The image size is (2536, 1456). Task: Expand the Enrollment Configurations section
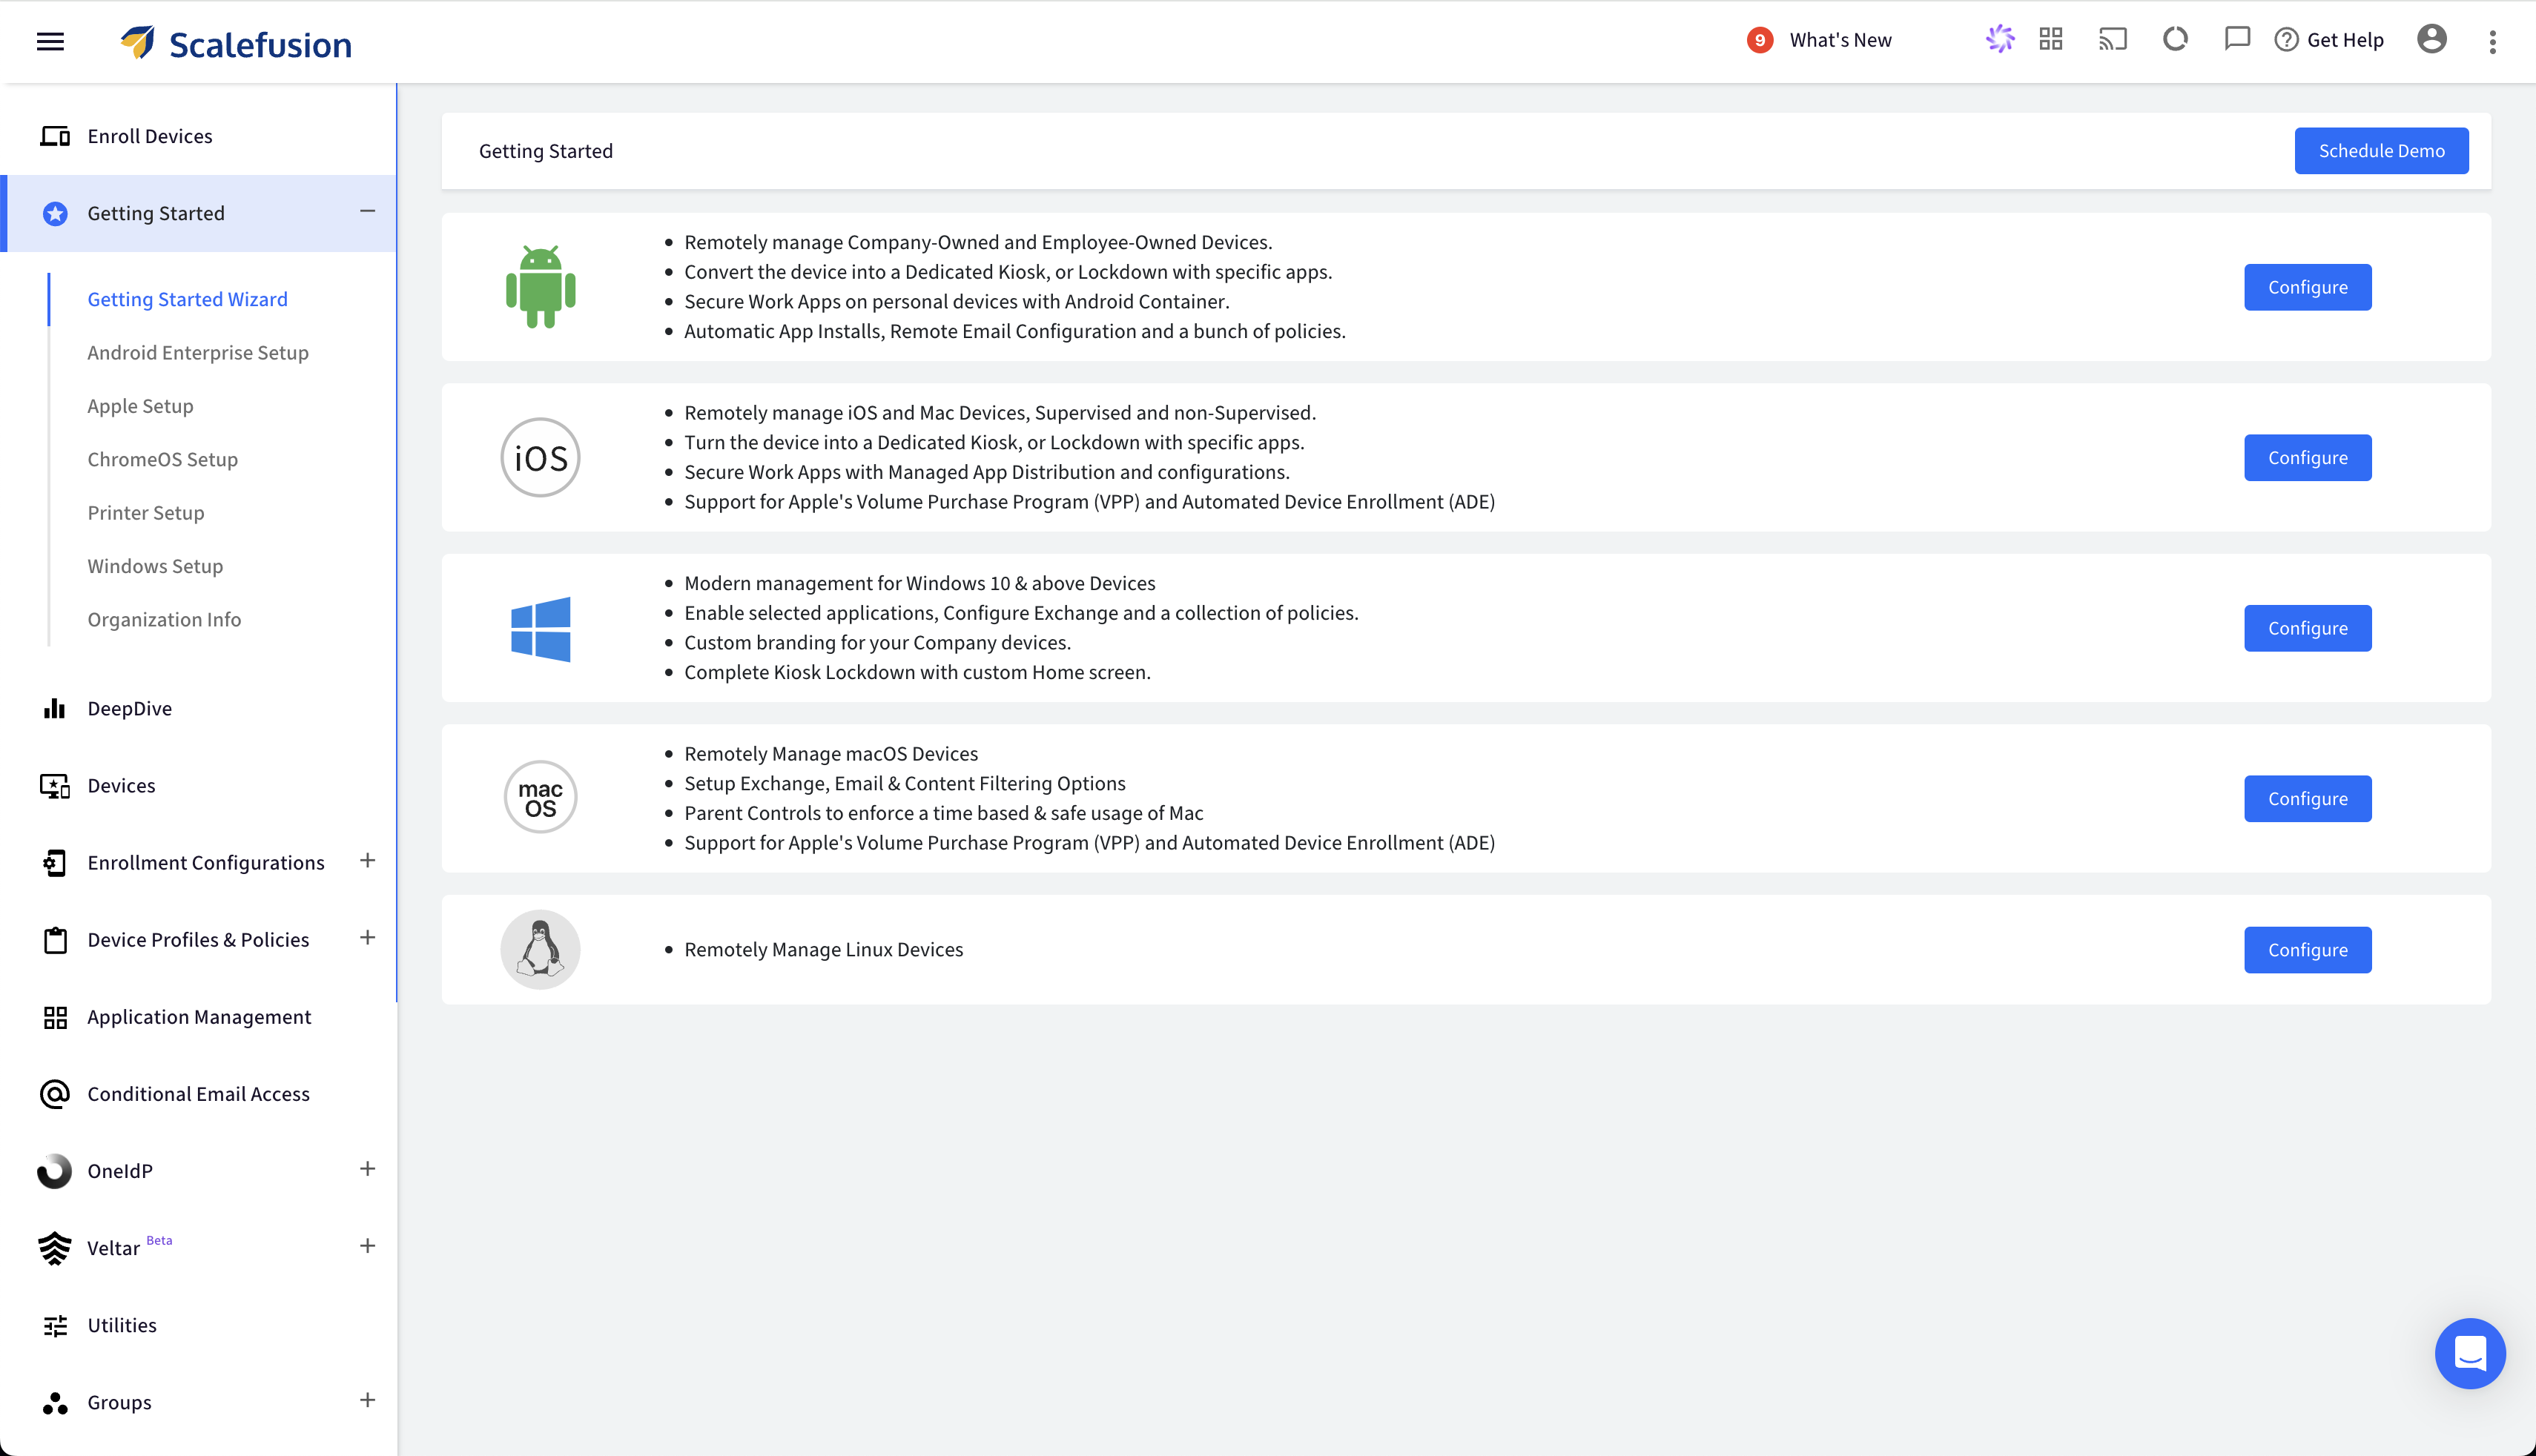367,861
